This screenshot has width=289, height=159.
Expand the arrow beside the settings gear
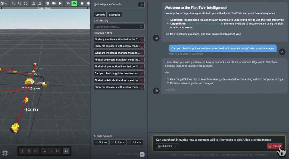click(6, 3)
